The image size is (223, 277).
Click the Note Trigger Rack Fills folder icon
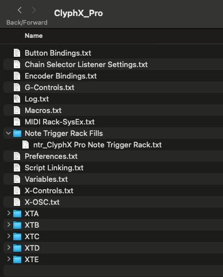[x=17, y=133]
